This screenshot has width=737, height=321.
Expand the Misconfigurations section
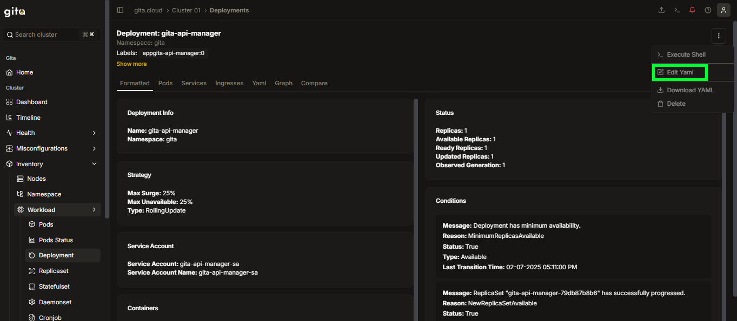click(x=52, y=148)
